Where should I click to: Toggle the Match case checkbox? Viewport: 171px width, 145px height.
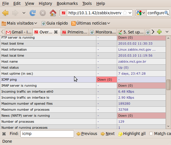151,134
